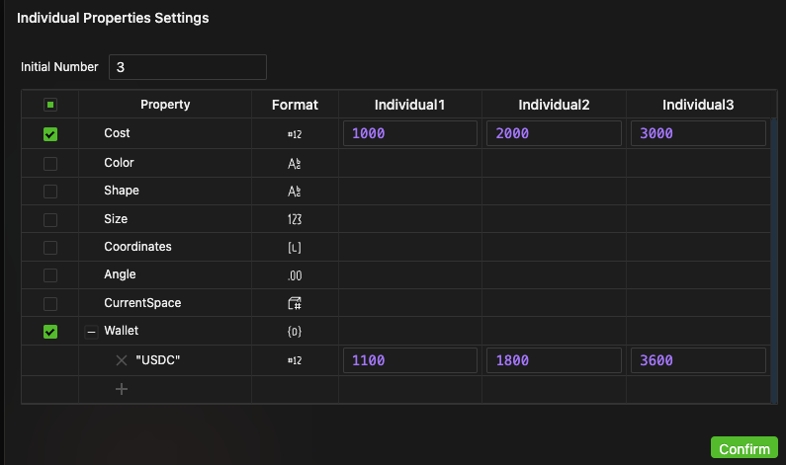Viewport: 786px width, 465px height.
Task: Click the Initial Number input field
Action: [x=187, y=67]
